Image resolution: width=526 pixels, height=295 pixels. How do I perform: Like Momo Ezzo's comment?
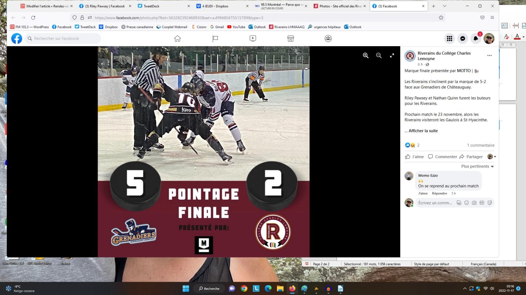click(423, 193)
